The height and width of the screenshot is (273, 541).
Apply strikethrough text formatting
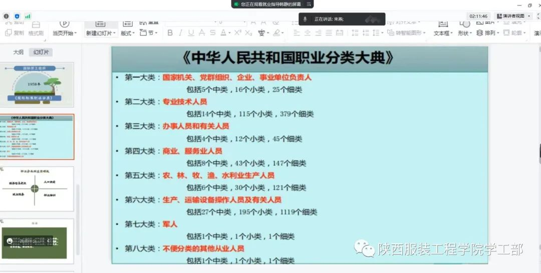tap(212, 33)
